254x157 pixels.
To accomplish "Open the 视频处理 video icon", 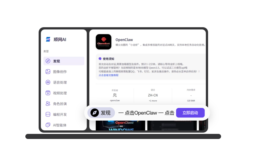I will tap(48, 93).
